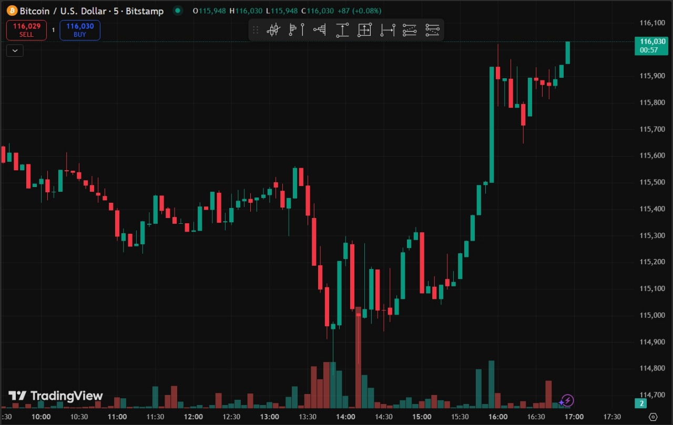The width and height of the screenshot is (673, 425).
Task: Select the bars pattern with vertical line tool
Action: tap(296, 30)
